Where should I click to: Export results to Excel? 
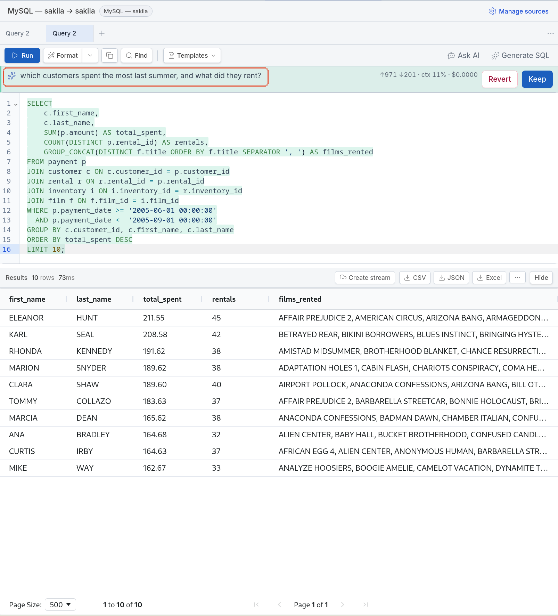pyautogui.click(x=489, y=278)
